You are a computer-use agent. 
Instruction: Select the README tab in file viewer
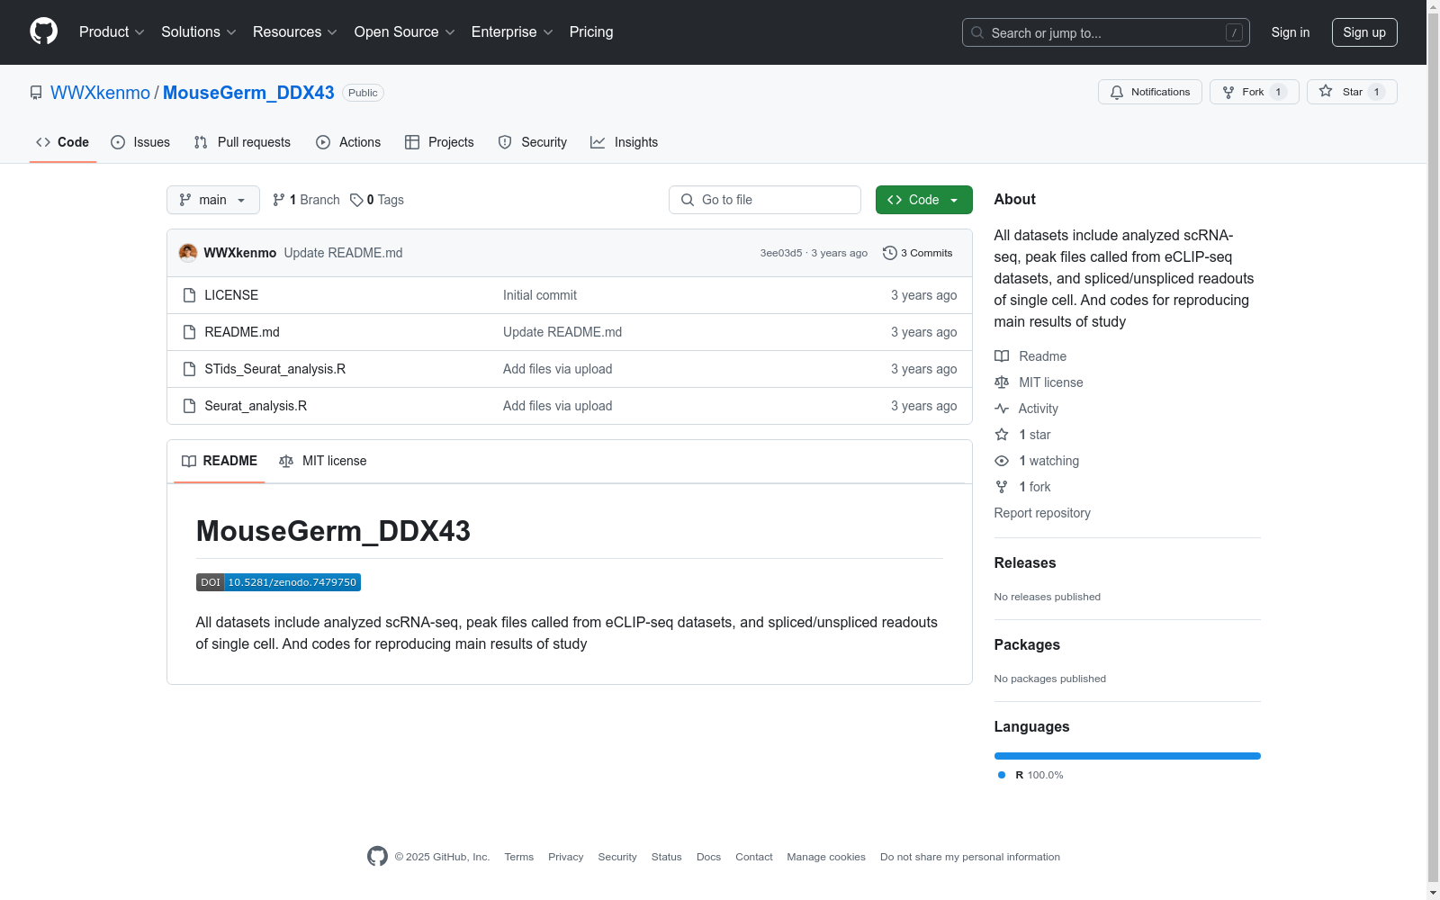[220, 461]
